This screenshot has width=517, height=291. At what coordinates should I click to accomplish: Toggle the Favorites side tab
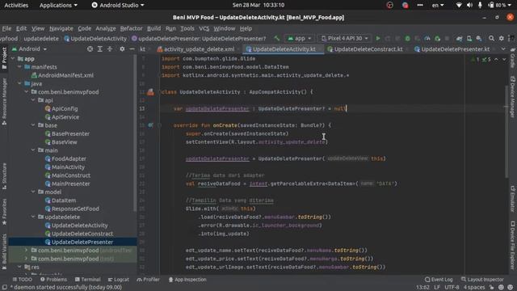(4, 212)
